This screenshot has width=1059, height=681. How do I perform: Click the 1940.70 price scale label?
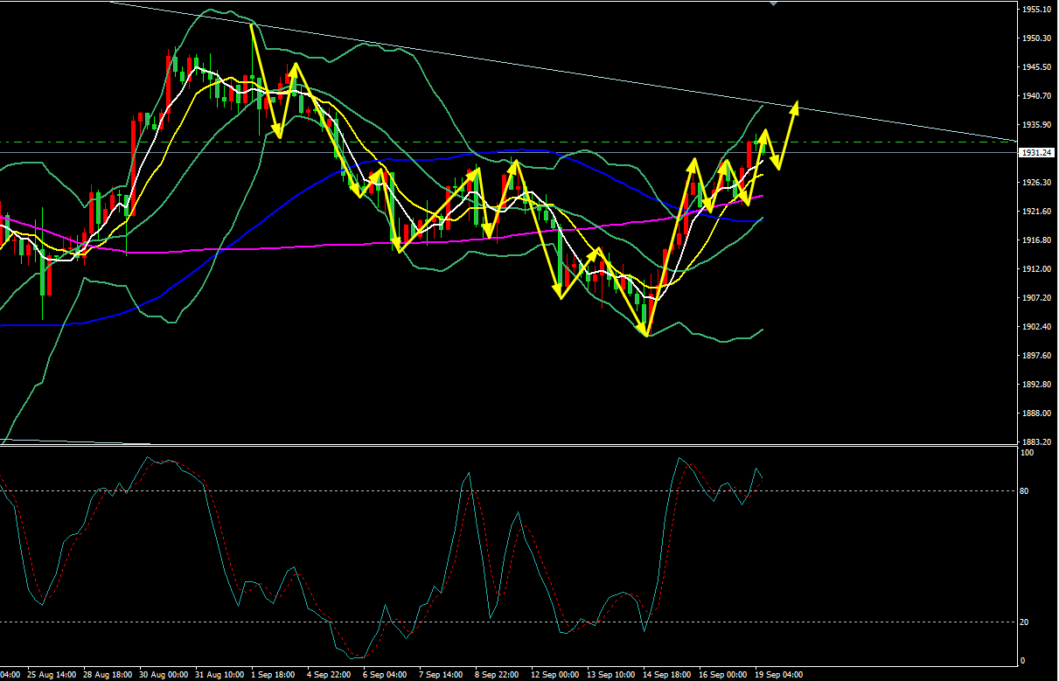tap(1035, 96)
